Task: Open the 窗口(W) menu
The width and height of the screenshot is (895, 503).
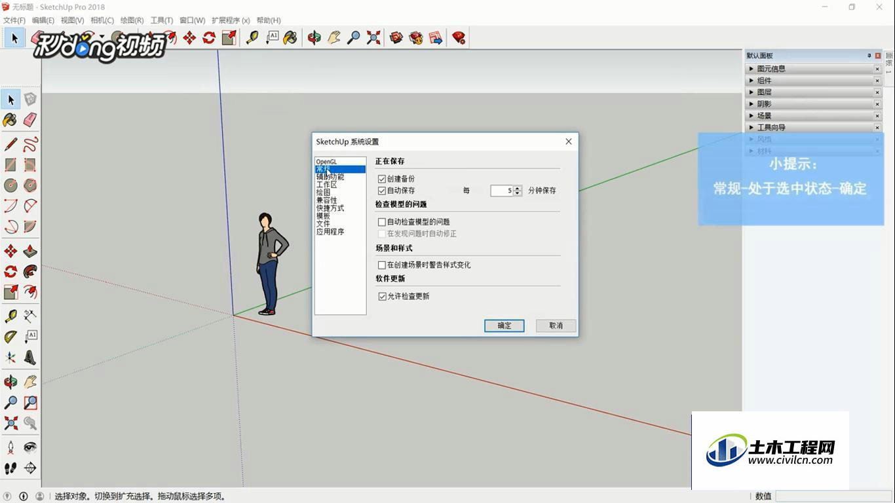Action: (x=192, y=20)
